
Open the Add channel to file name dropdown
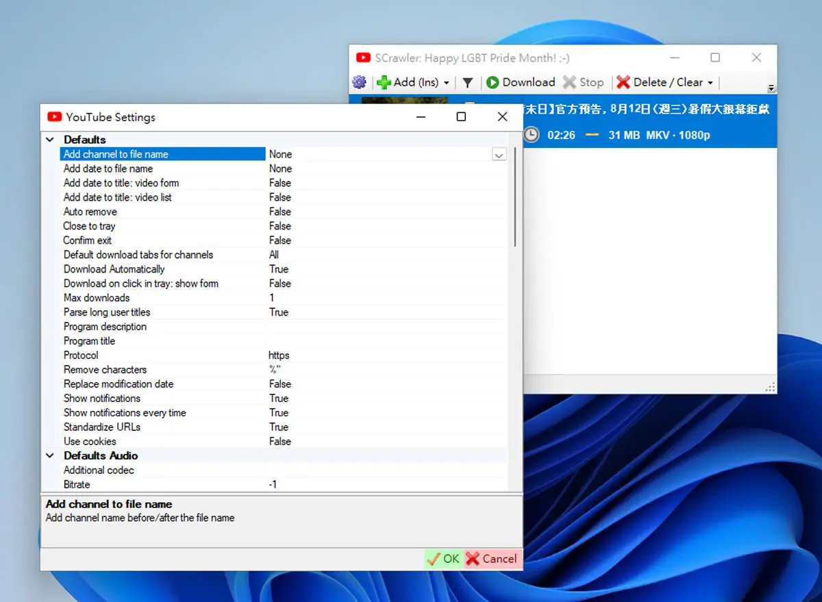(x=499, y=155)
